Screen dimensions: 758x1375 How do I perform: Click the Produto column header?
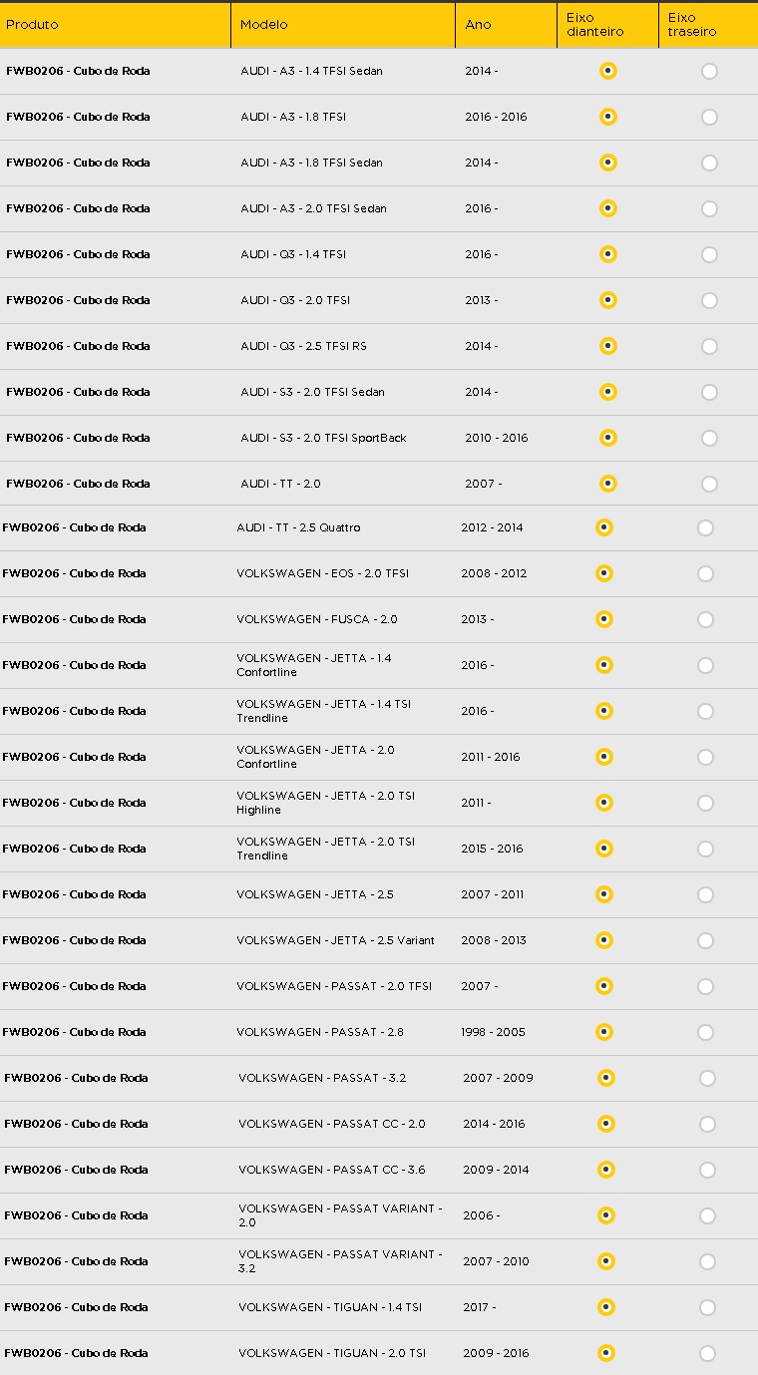(32, 25)
